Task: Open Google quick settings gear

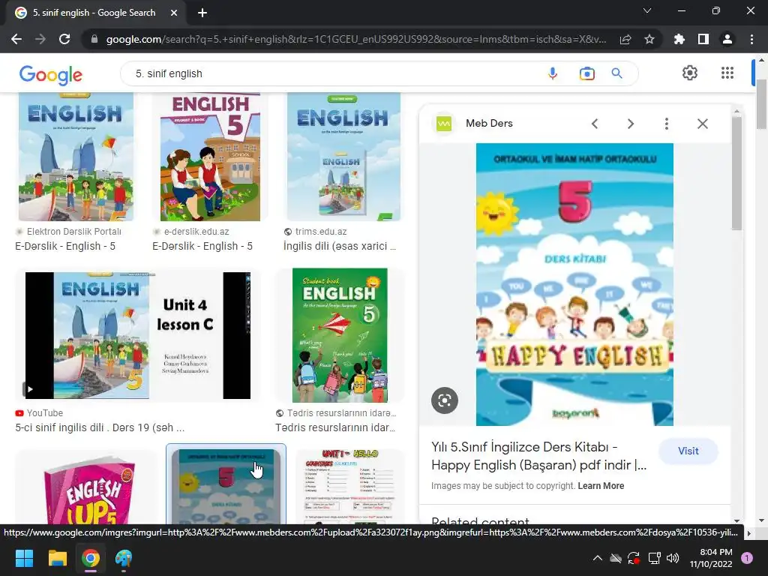Action: 690,73
